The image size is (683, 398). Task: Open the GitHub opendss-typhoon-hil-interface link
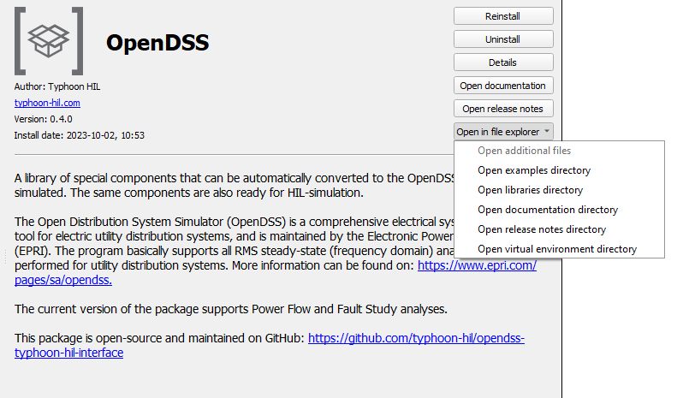click(x=416, y=338)
